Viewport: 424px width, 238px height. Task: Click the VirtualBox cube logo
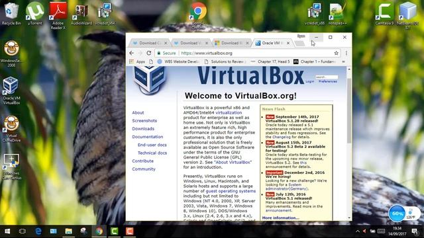pyautogui.click(x=150, y=80)
